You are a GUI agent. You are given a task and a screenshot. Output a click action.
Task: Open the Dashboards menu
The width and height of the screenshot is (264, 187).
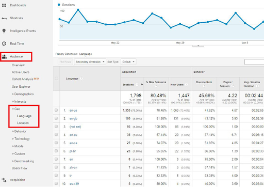[18, 5]
